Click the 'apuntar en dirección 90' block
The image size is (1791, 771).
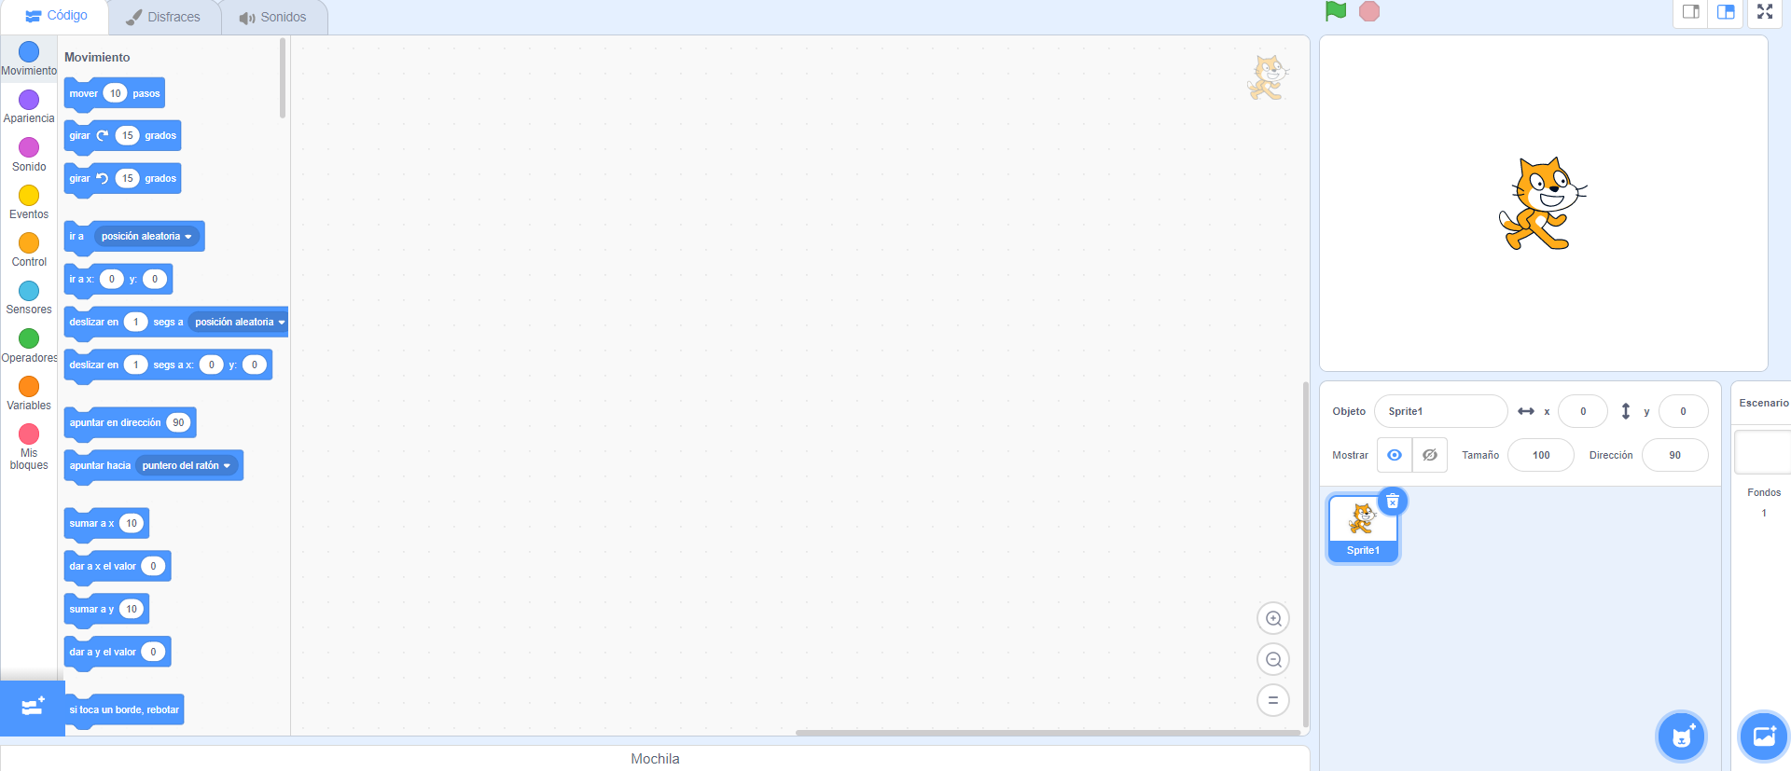pyautogui.click(x=130, y=423)
